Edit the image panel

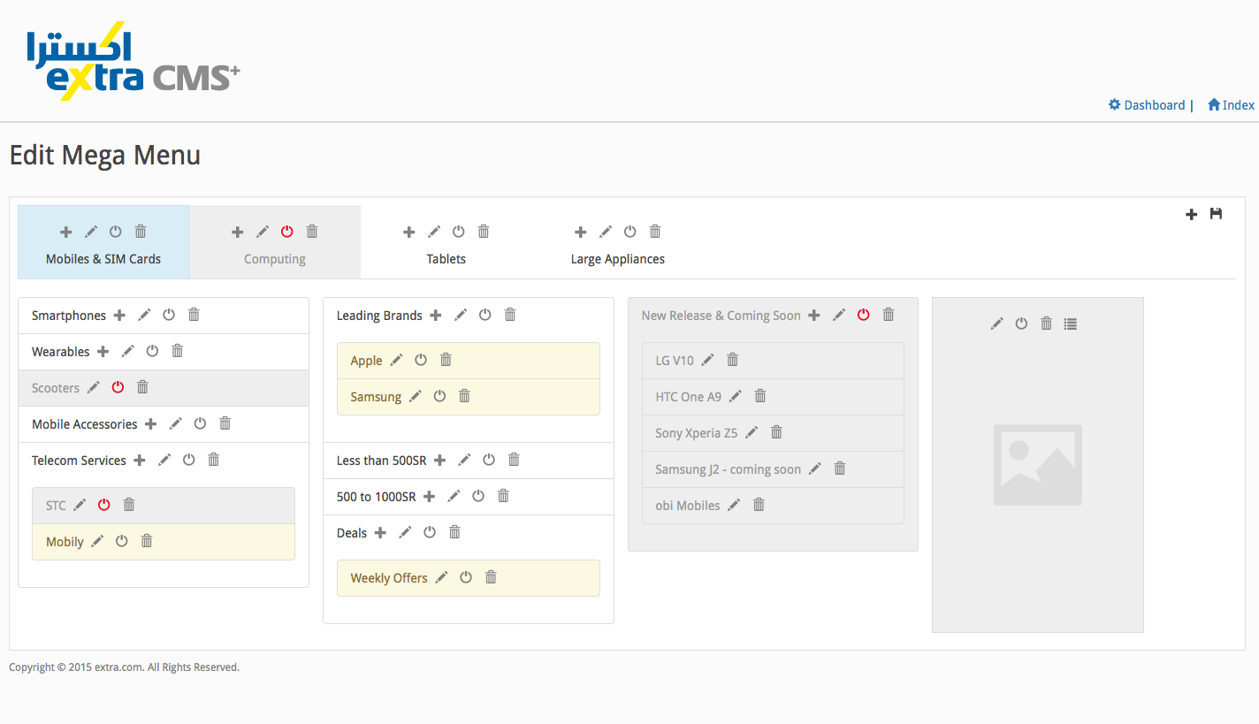(997, 324)
